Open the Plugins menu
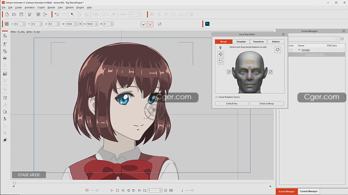 80,7
